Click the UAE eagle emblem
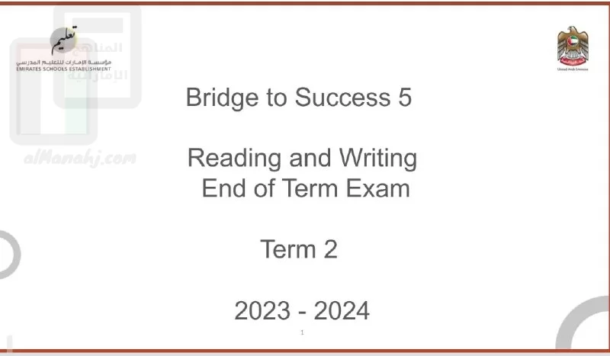Image resolution: width=610 pixels, height=356 pixels. [573, 47]
